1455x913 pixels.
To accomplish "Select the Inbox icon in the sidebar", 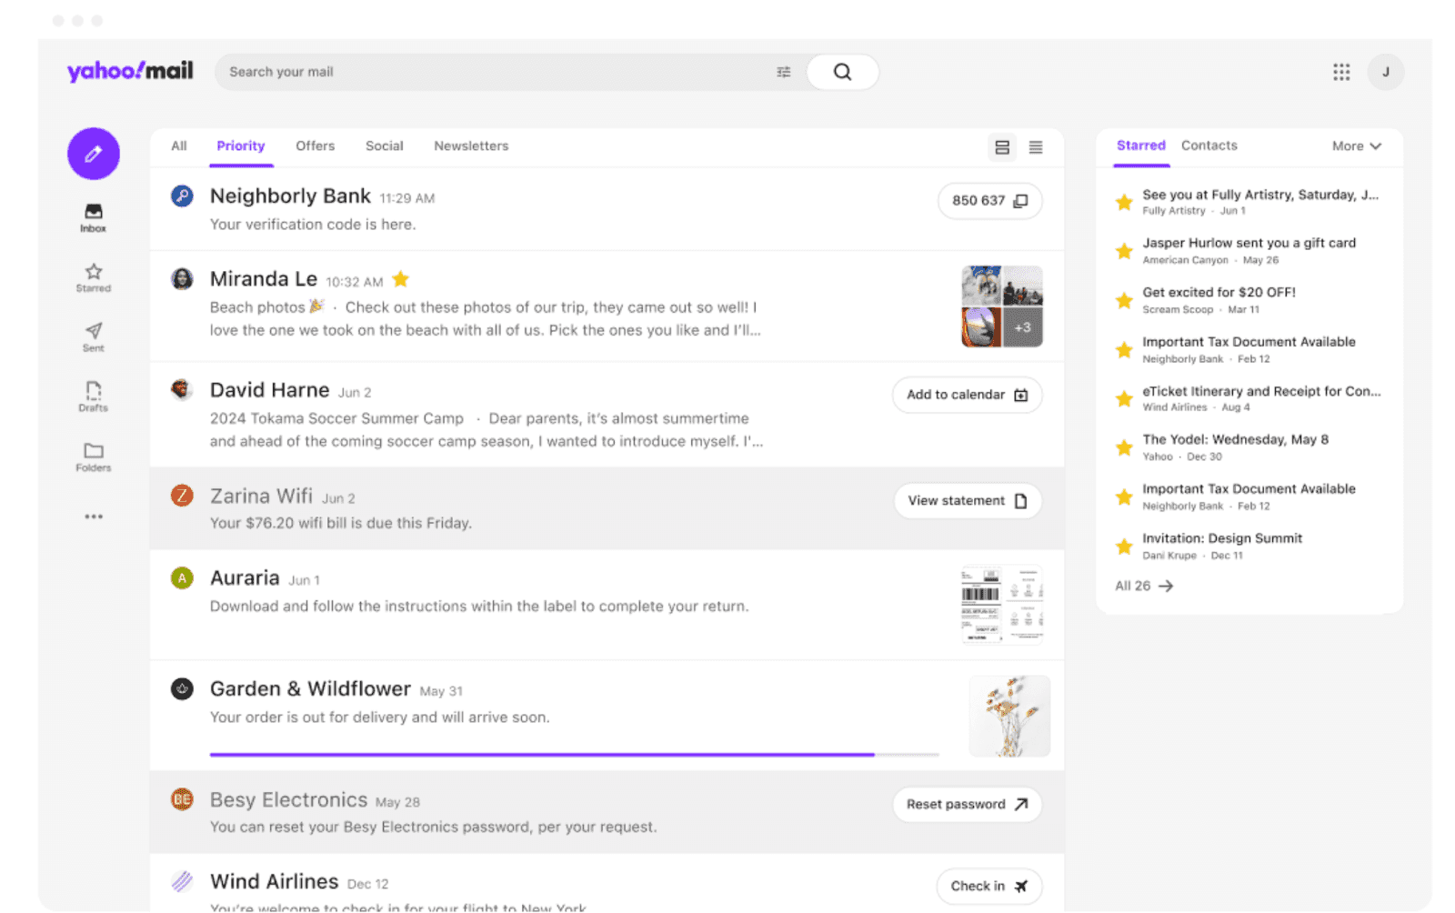I will [92, 215].
